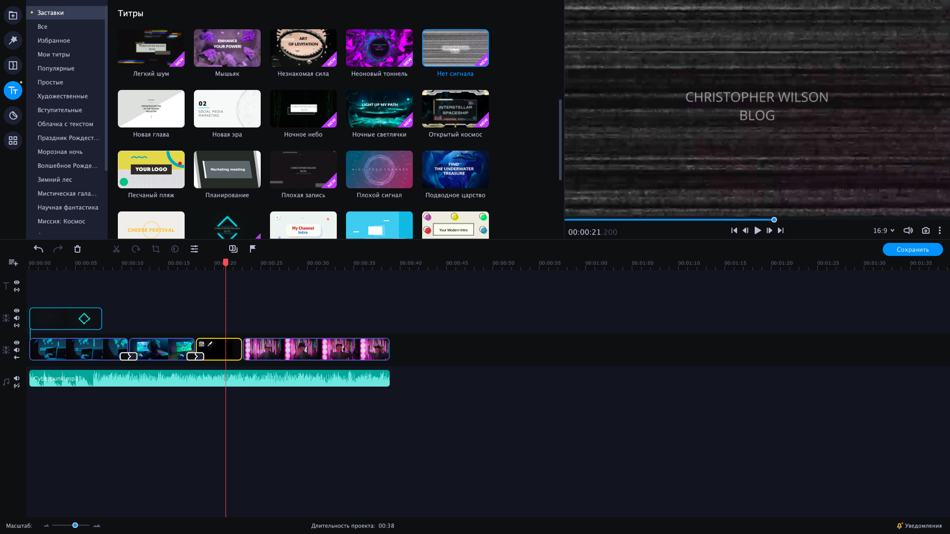Click the Crop tool icon
The height and width of the screenshot is (534, 950).
156,249
